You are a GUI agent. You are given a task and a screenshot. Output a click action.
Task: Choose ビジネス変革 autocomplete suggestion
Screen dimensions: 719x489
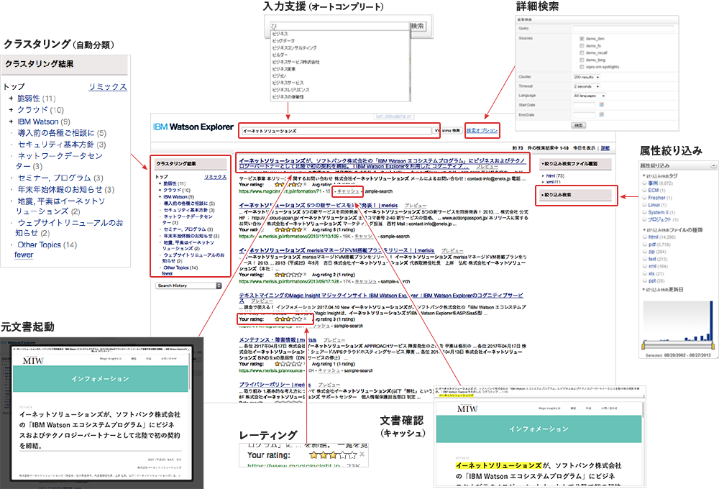pyautogui.click(x=284, y=69)
